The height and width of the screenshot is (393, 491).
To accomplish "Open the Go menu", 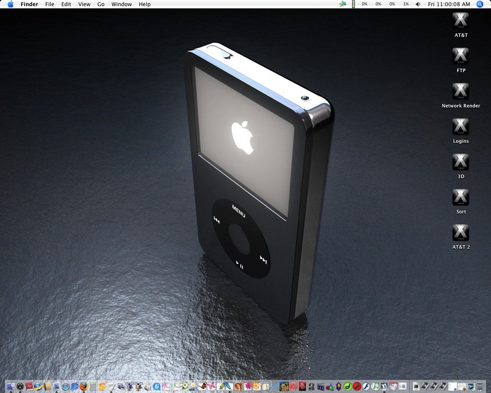I will click(x=101, y=4).
